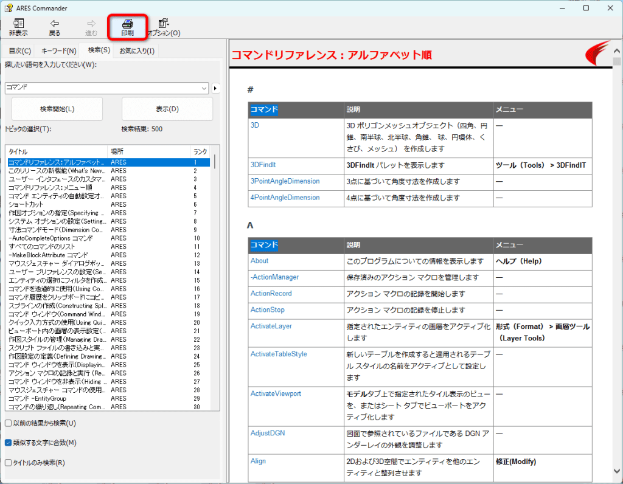This screenshot has width=623, height=484.
Task: Open the オプション(O) toolbar menu
Action: coord(164,27)
